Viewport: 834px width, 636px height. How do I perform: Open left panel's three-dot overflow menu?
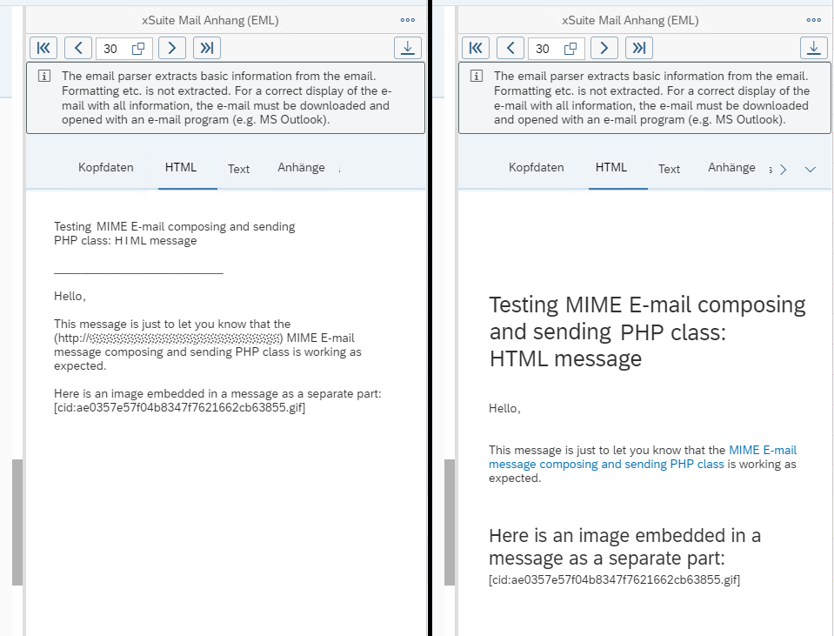click(408, 20)
